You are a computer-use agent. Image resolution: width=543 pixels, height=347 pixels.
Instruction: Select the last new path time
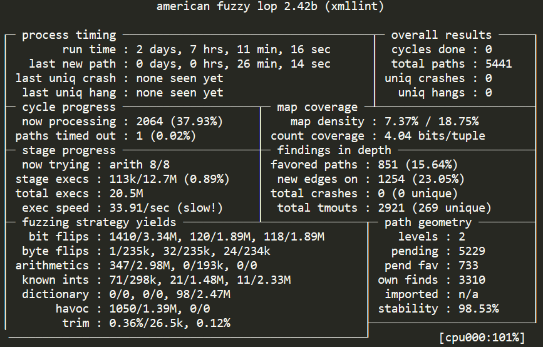click(x=229, y=64)
